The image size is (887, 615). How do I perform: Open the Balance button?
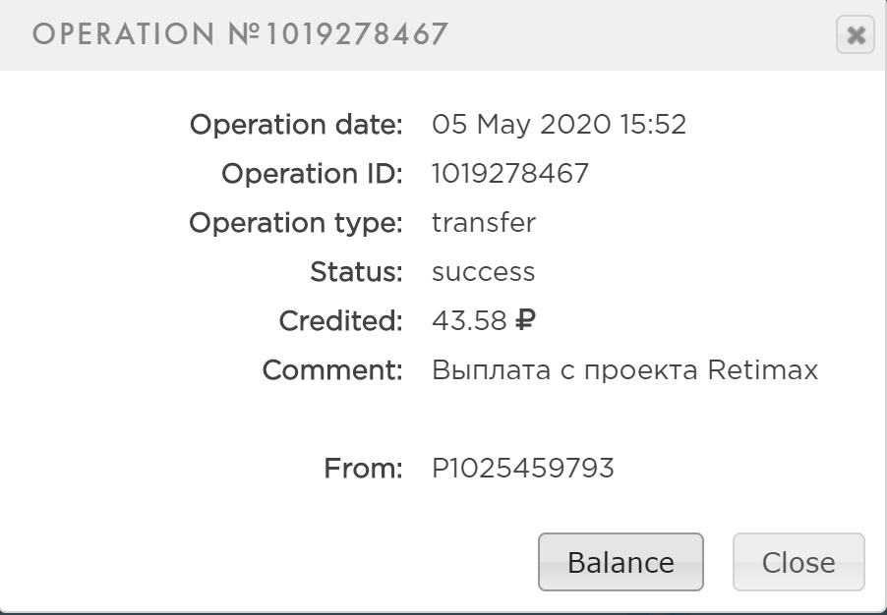point(621,562)
